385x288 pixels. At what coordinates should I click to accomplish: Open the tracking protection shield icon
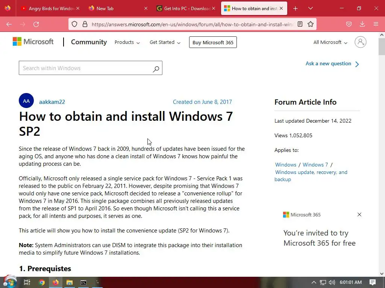[x=74, y=24]
